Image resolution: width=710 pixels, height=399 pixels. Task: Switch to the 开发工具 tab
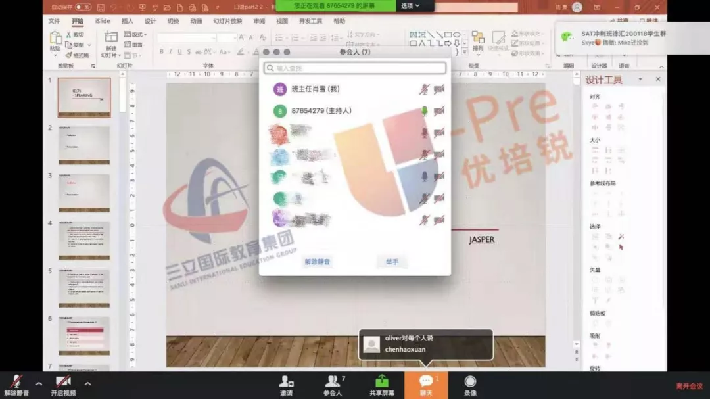[310, 21]
